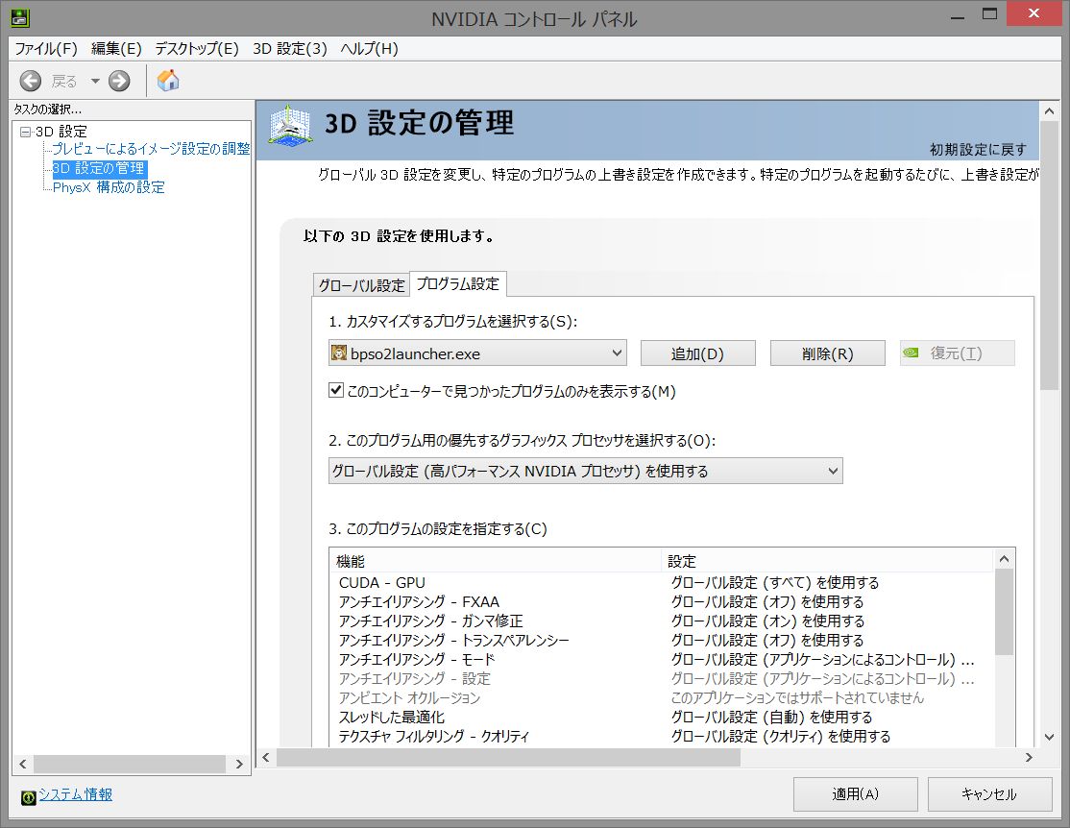Collapse the 3D 設定 tree node

point(25,132)
